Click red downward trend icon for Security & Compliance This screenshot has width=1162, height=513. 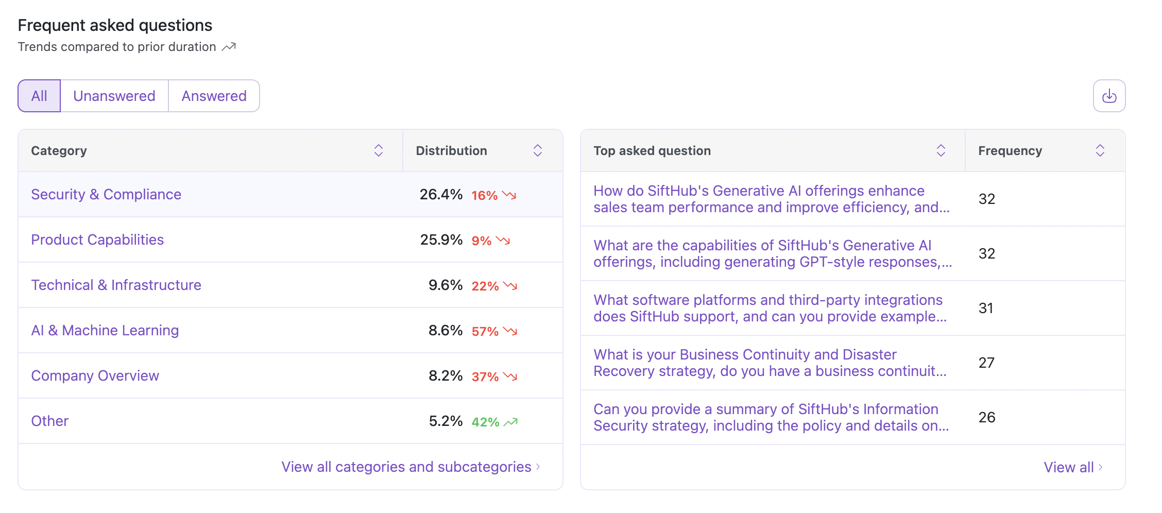pyautogui.click(x=509, y=195)
